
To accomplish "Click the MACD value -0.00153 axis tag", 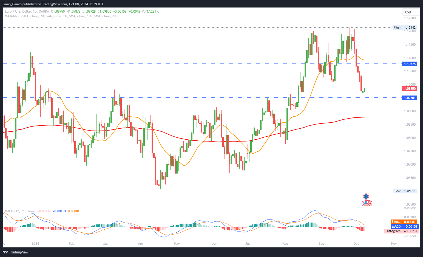I will pyautogui.click(x=410, y=227).
